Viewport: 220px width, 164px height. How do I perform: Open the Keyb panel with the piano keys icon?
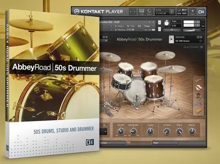pos(141,12)
